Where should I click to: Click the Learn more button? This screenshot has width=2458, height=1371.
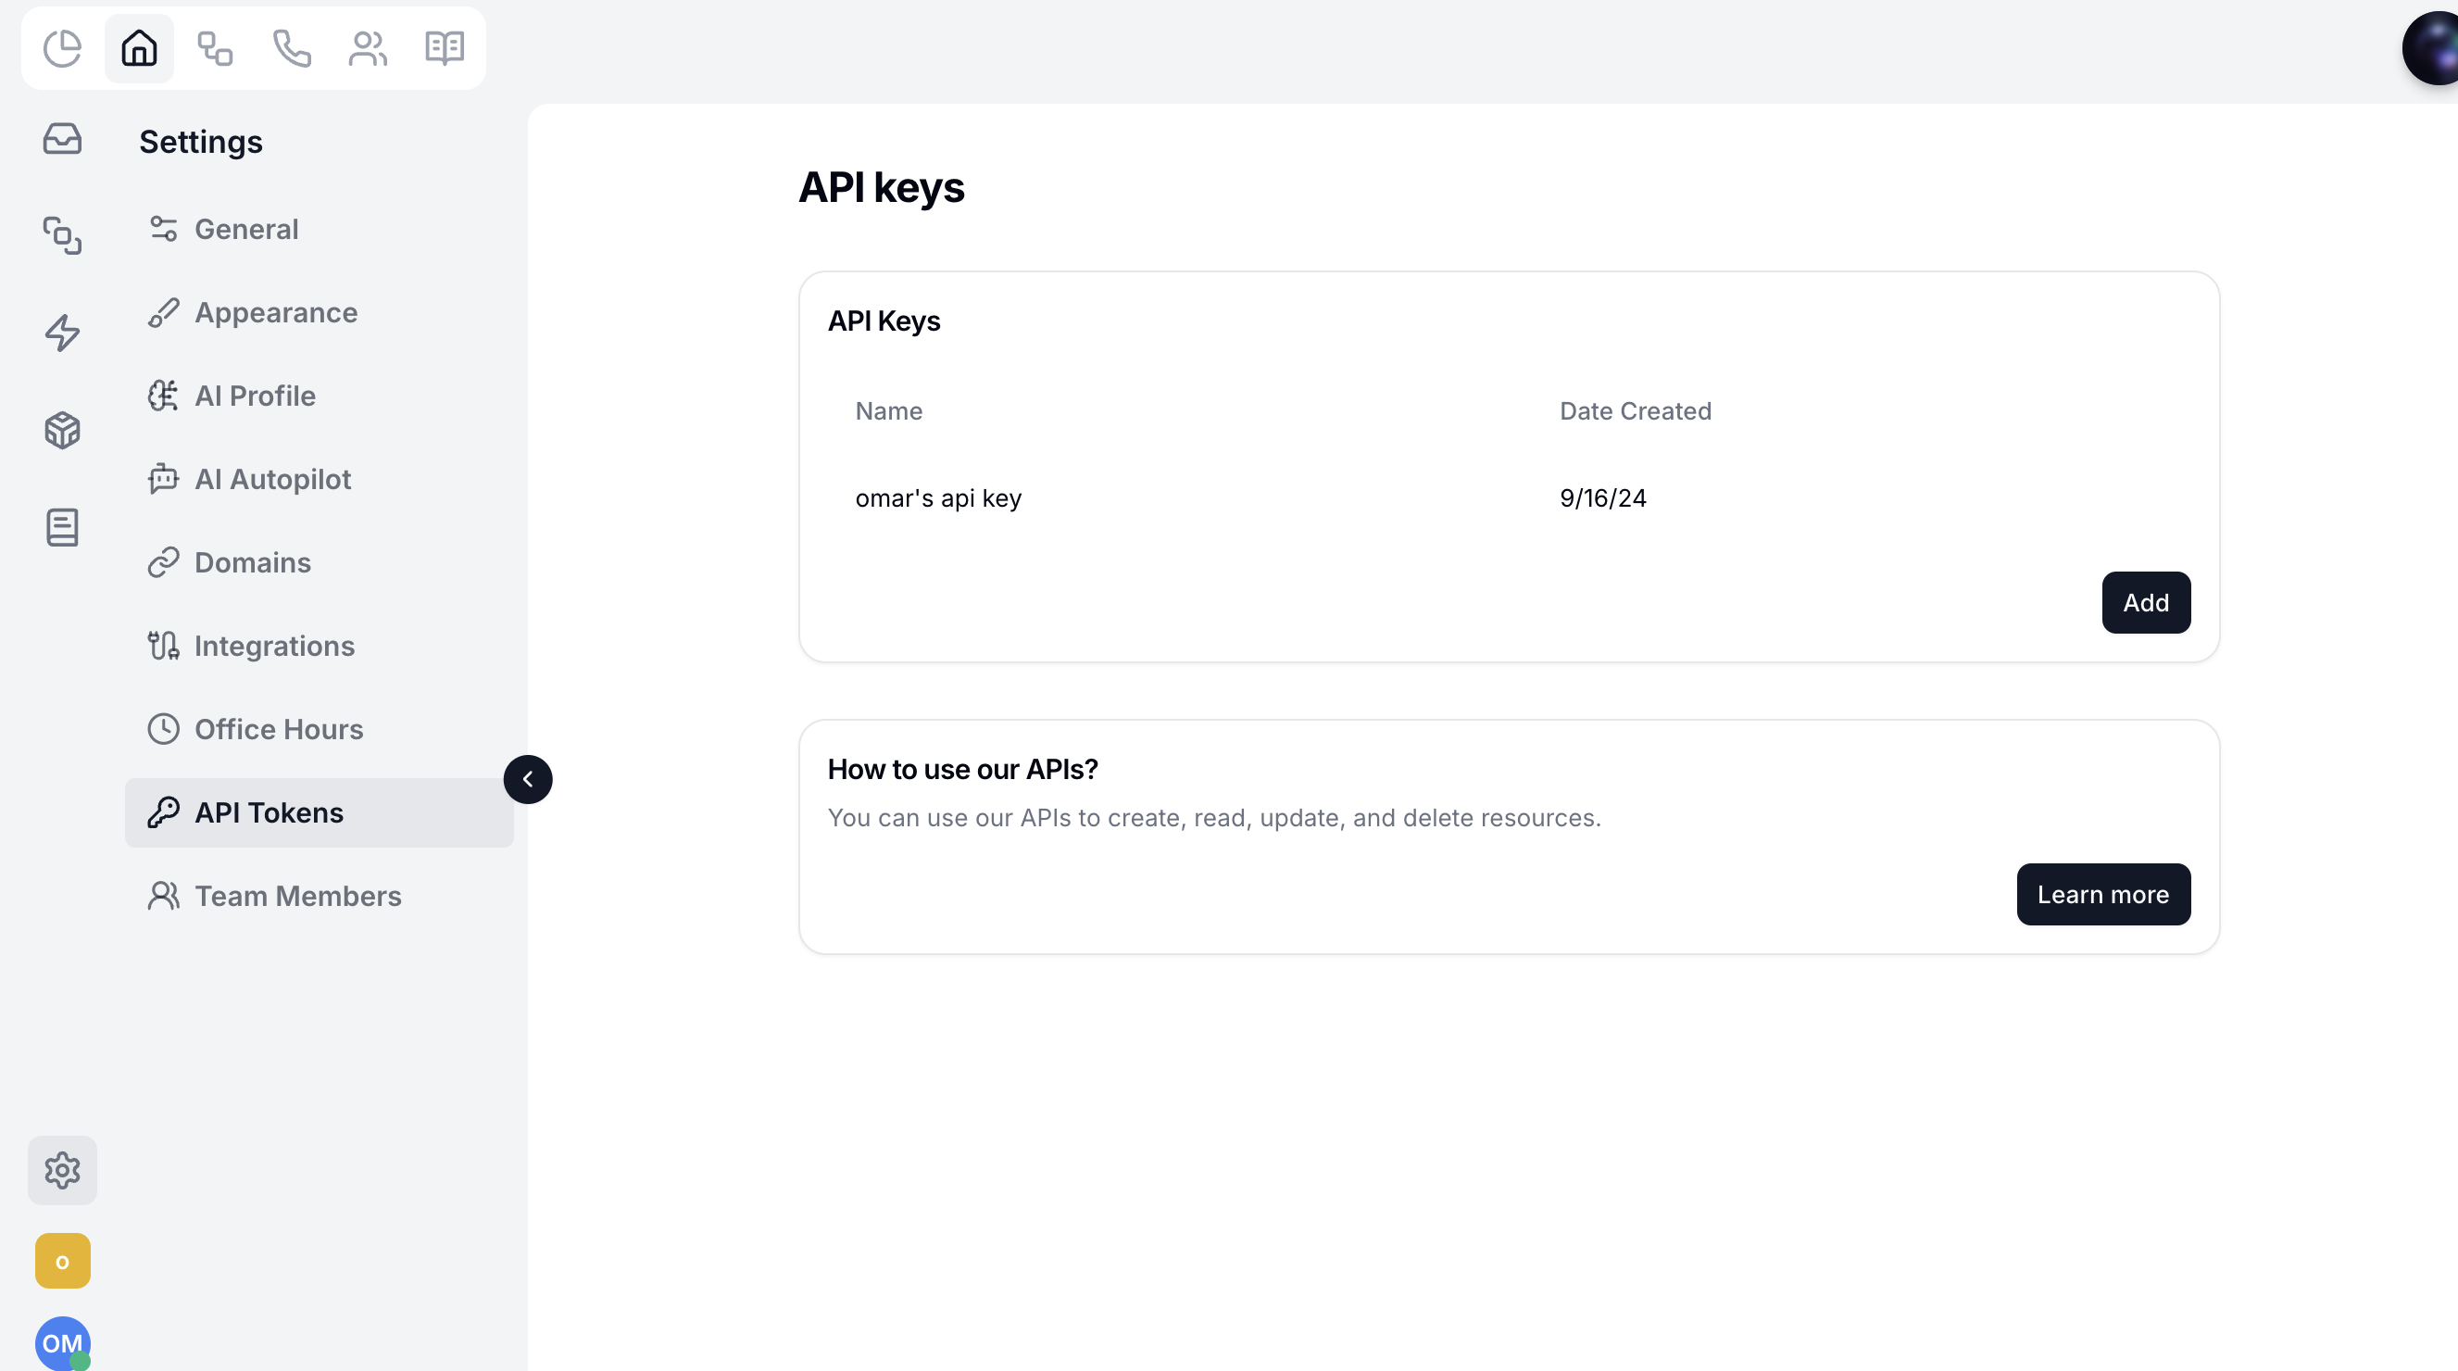2102,895
